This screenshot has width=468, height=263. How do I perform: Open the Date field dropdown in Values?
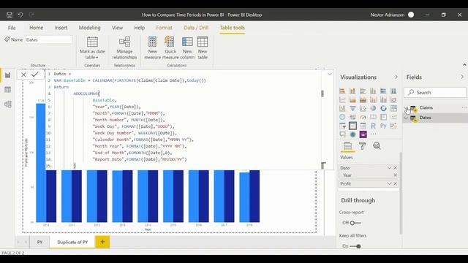click(389, 168)
